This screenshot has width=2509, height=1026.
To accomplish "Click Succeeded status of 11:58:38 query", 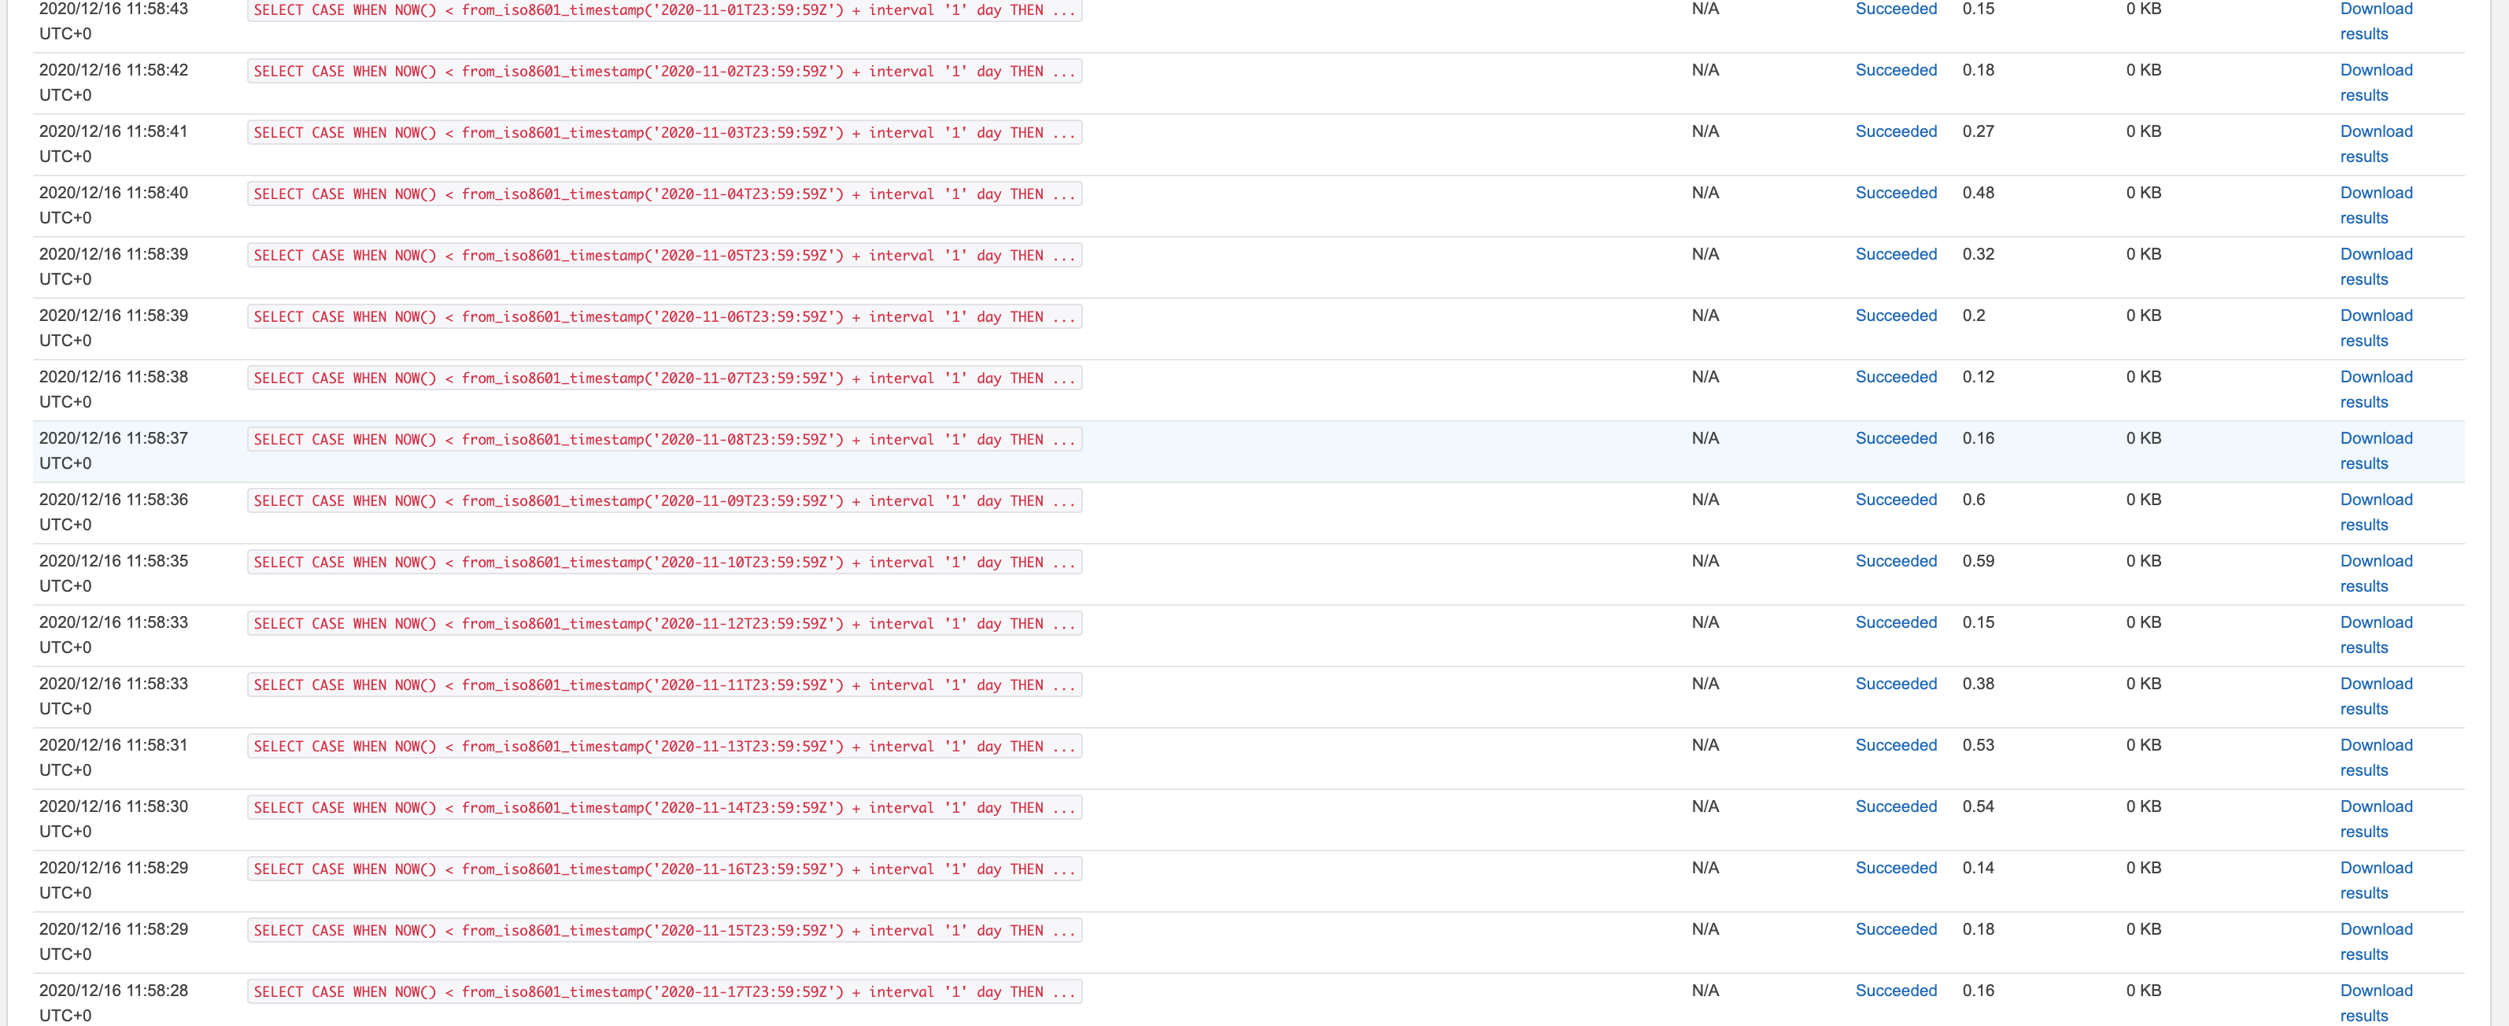I will tap(1895, 377).
